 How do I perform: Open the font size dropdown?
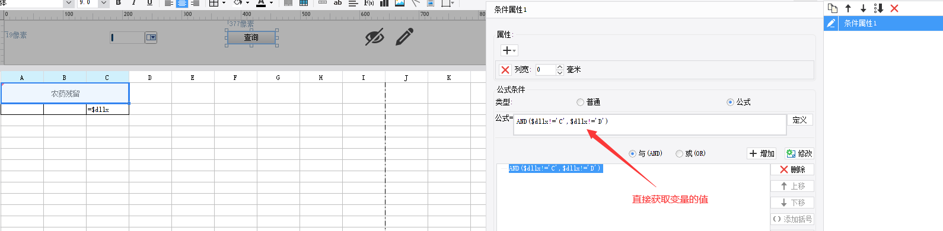coord(104,3)
